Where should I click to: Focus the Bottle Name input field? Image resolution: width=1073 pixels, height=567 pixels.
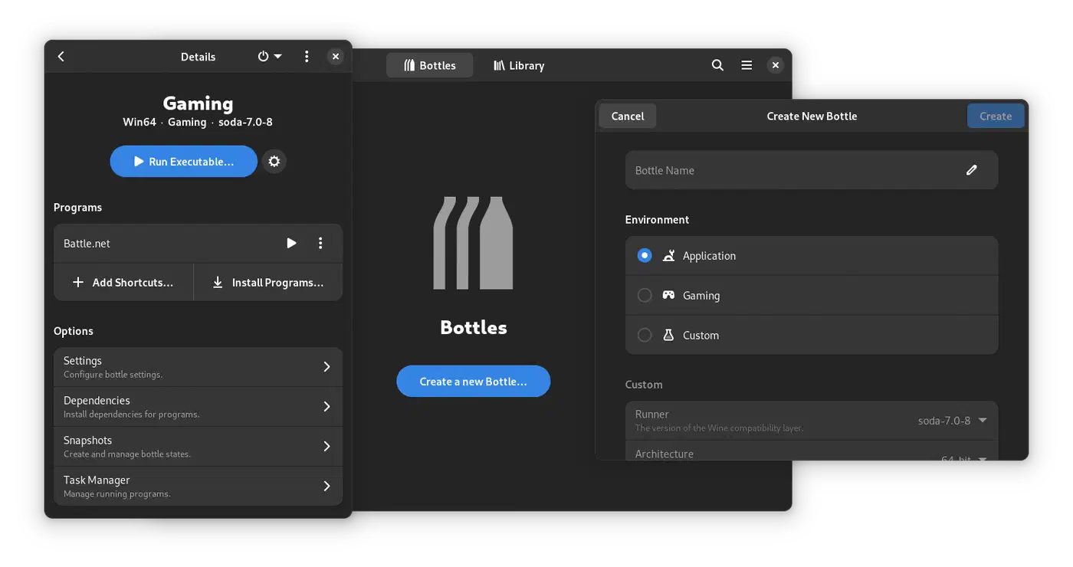coord(812,170)
